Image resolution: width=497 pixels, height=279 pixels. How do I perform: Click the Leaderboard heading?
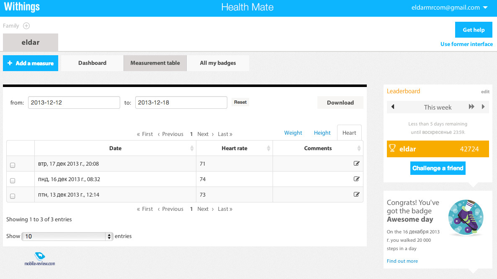coord(403,91)
